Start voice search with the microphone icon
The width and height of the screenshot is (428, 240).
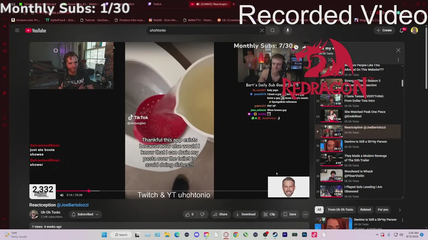[x=288, y=30]
